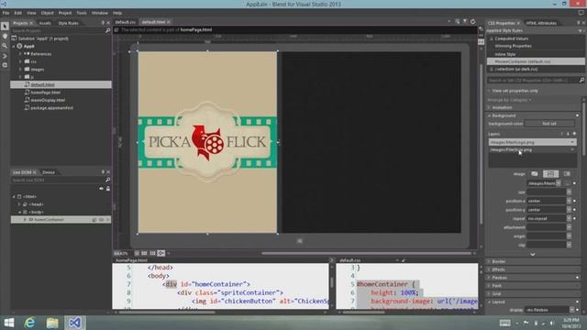Open the repeat value dropdown
This screenshot has height=330, width=587.
[x=569, y=218]
